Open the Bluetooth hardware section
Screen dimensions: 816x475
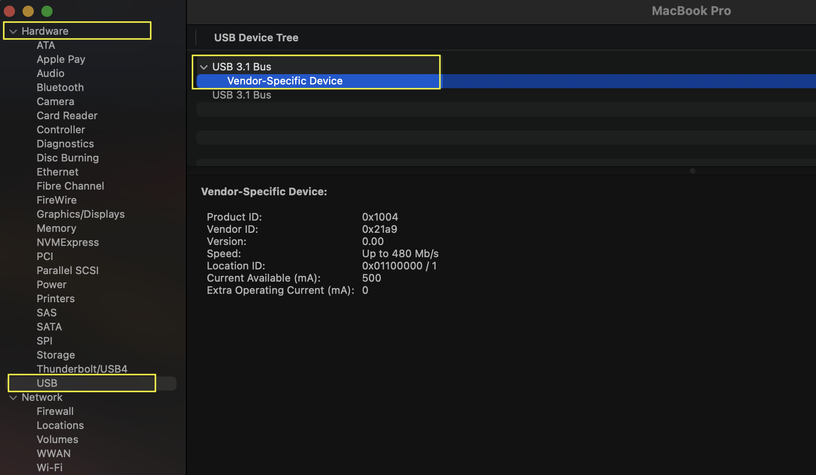60,88
